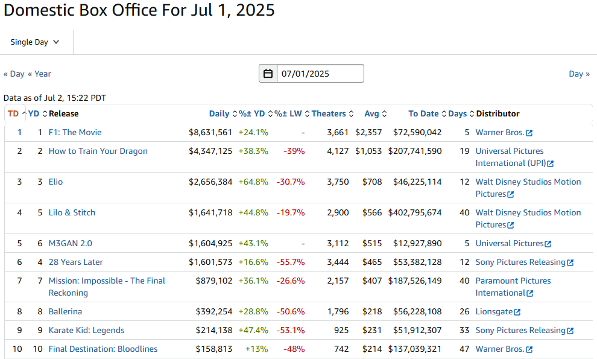This screenshot has width=597, height=359.
Task: Select the -55.7% change value
Action: pyautogui.click(x=291, y=262)
